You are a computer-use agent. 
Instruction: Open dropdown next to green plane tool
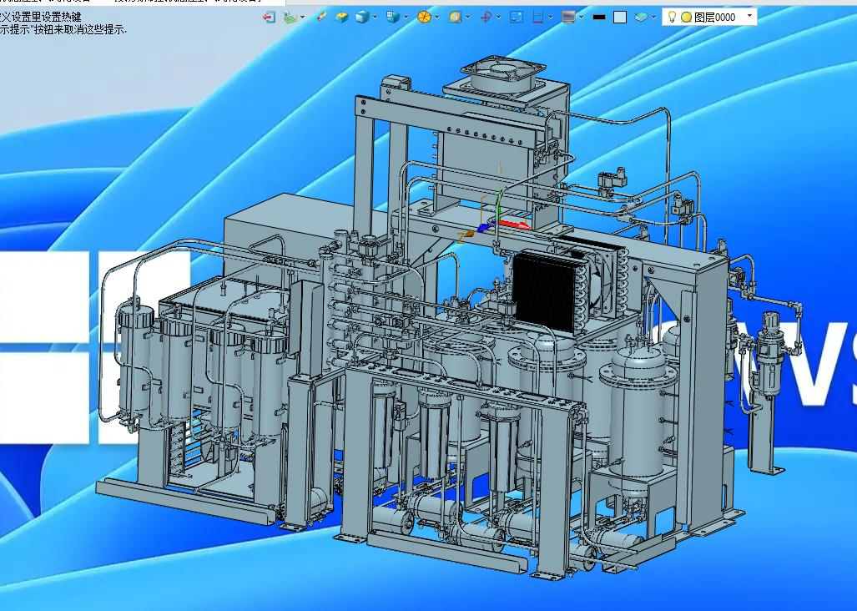(x=302, y=18)
